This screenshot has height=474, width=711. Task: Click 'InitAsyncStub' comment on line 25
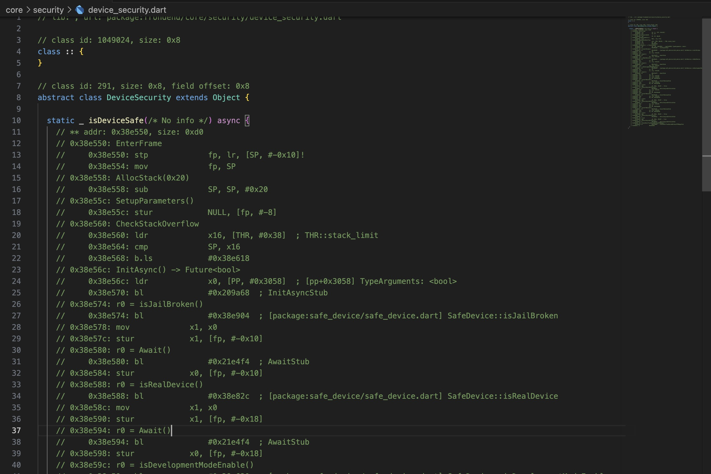pos(298,293)
